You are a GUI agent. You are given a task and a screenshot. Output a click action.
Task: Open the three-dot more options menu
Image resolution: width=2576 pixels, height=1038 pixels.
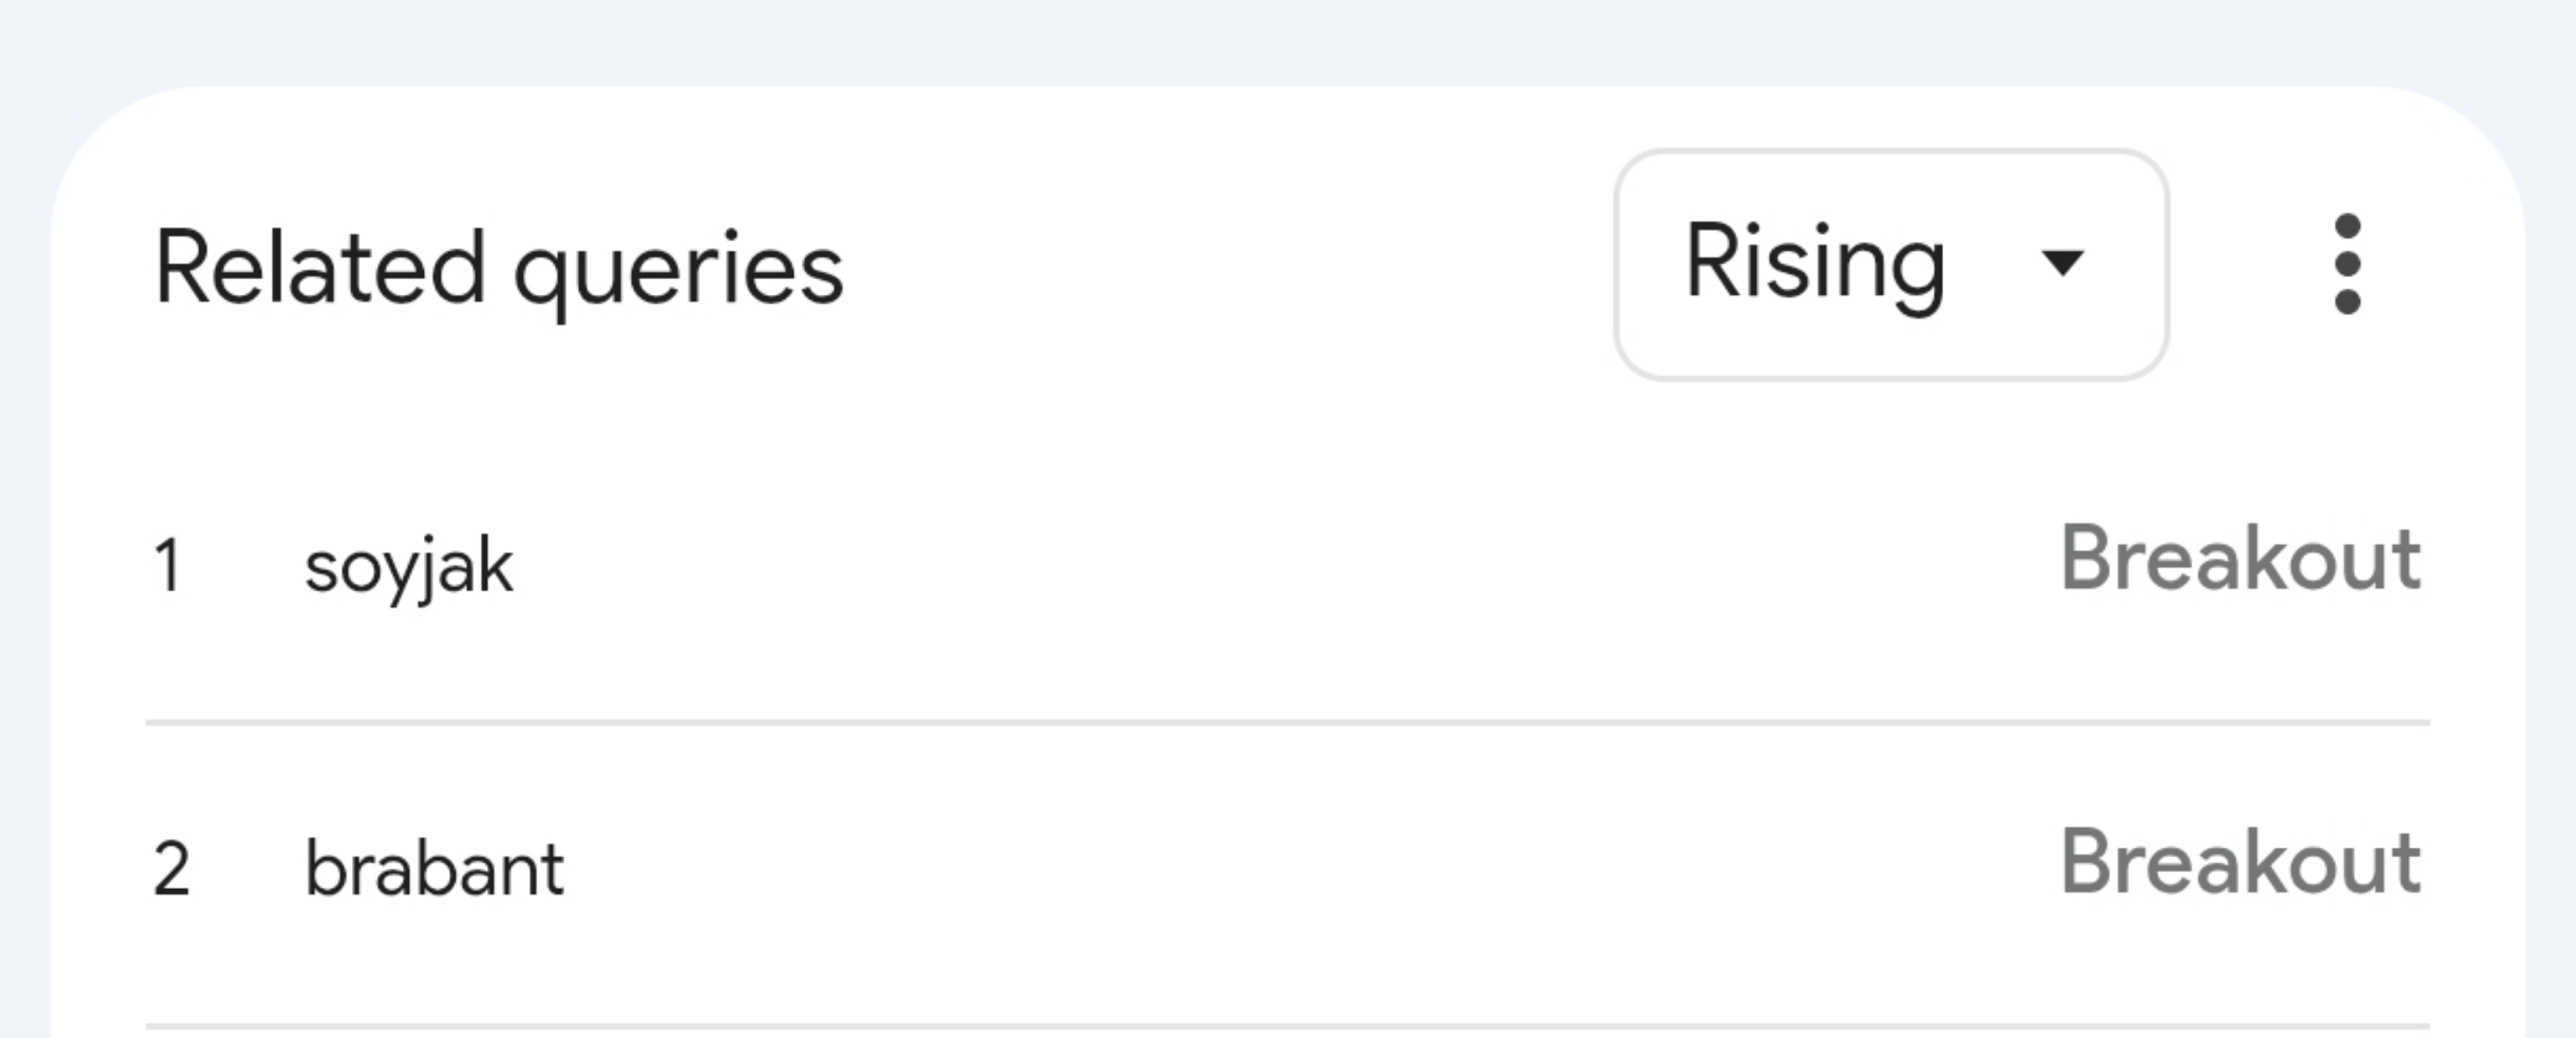[x=2347, y=264]
